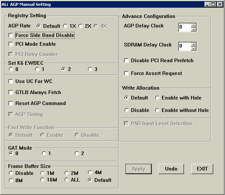
Task: Select 16M frame buffer size
Action: coord(42,180)
